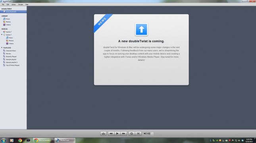Collapse the Xperia T device tree arrow
This screenshot has height=143, width=256.
point(2,35)
